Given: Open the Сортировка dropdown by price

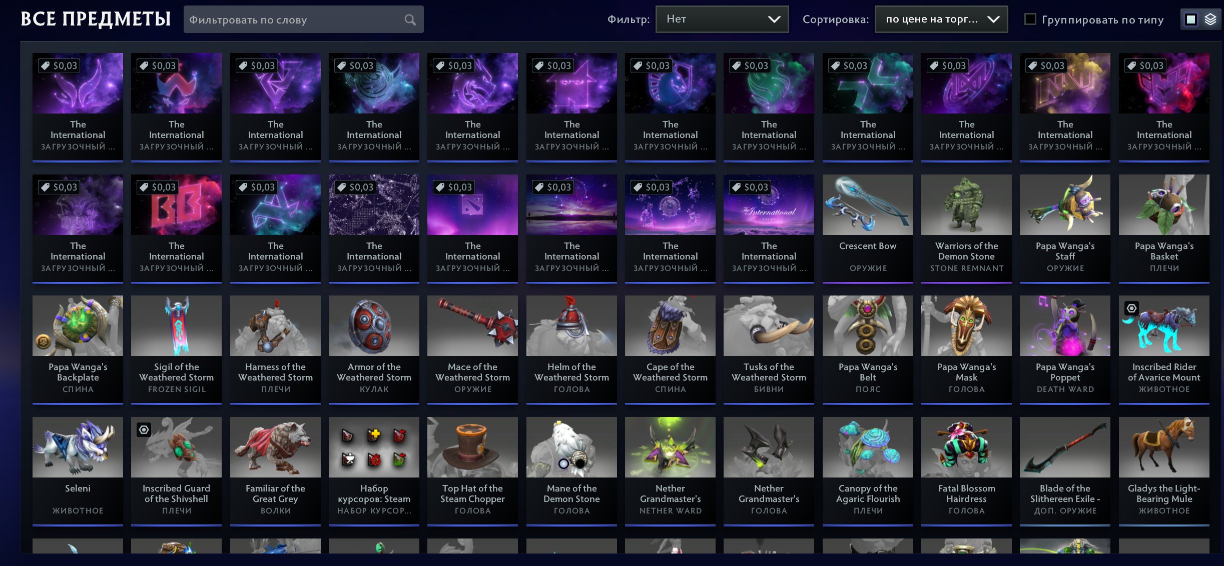Looking at the screenshot, I should tap(941, 19).
